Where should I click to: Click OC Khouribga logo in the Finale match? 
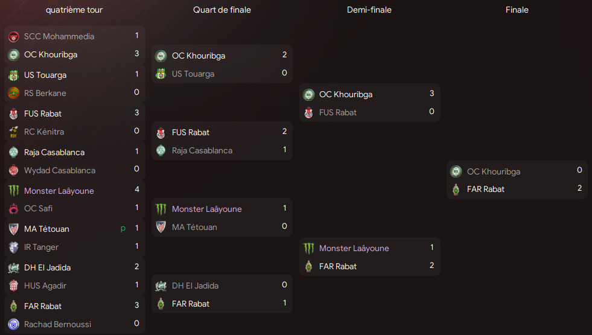(456, 171)
